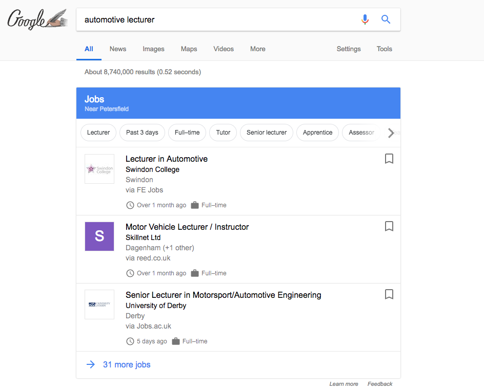The height and width of the screenshot is (392, 484).
Task: Go to the Videos tab
Action: click(x=224, y=49)
